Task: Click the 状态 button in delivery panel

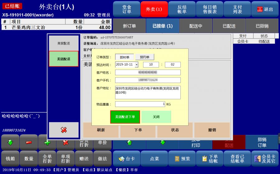Action: [x=175, y=130]
